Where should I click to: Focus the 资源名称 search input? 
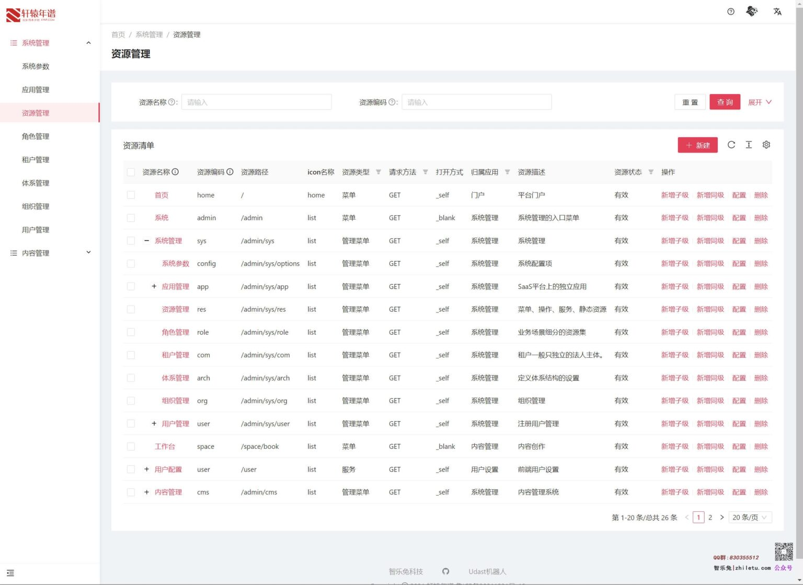(x=256, y=102)
